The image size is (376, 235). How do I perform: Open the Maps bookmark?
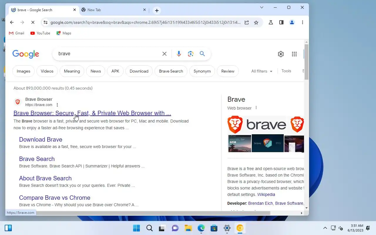[64, 33]
